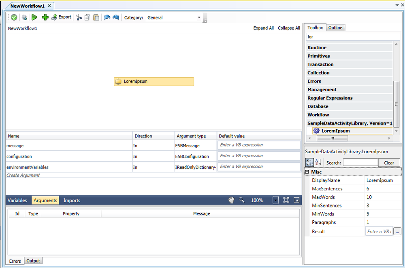Expand the Database toolbox category

(350, 106)
